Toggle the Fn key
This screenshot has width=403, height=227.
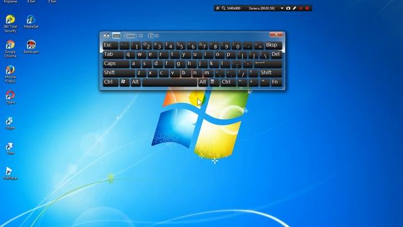276,82
